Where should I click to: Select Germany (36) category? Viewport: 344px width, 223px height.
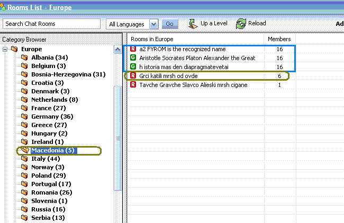52,117
